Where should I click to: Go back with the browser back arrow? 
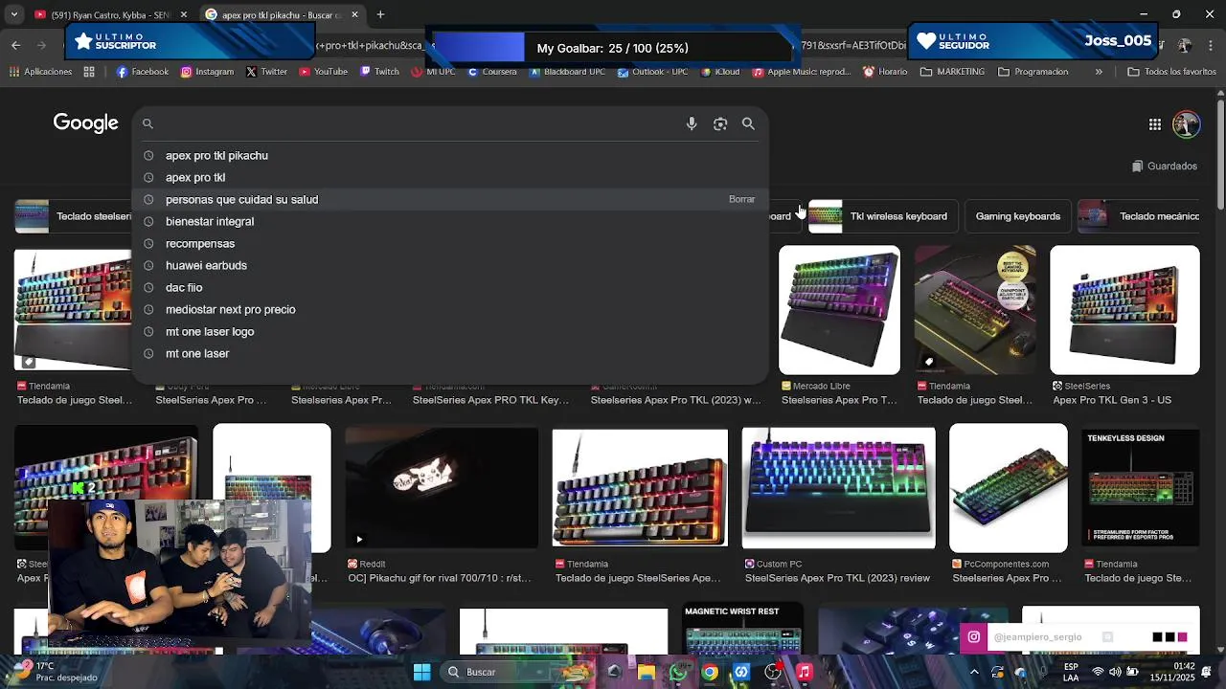pos(15,45)
